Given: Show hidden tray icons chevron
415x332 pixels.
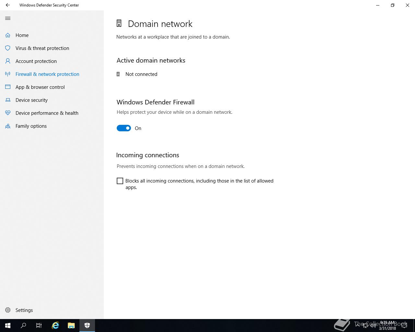Looking at the screenshot, I should 358,326.
